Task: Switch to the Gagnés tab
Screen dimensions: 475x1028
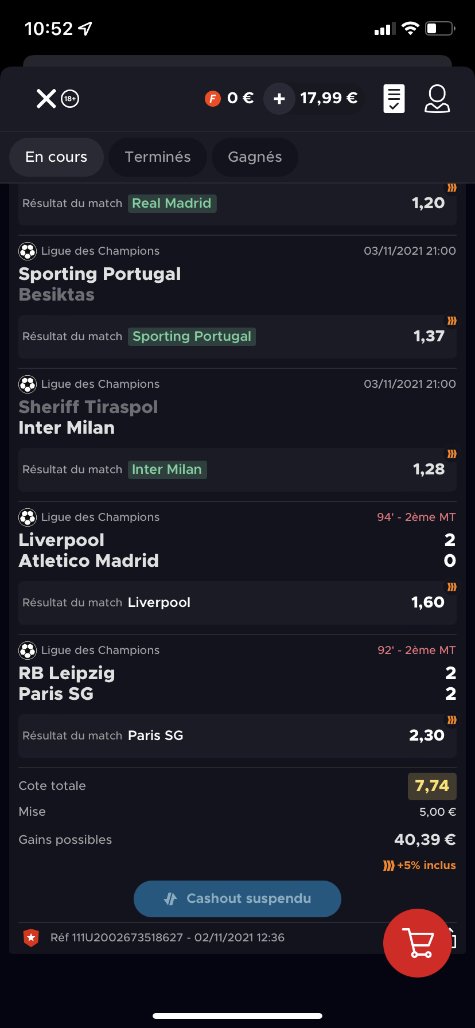Action: (x=255, y=157)
